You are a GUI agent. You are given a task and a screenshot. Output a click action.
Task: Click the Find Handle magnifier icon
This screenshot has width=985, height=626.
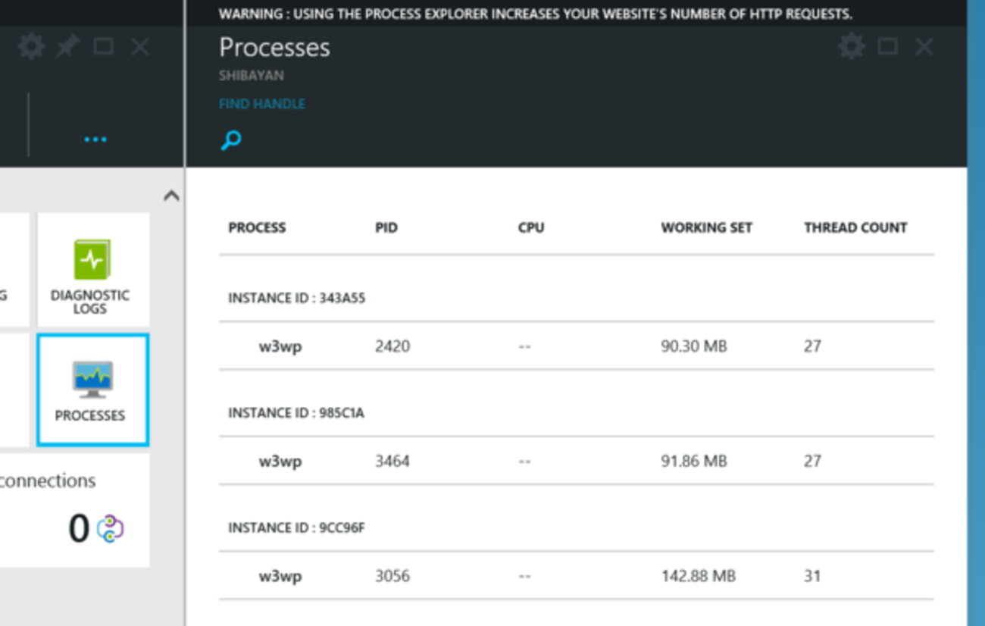point(231,139)
